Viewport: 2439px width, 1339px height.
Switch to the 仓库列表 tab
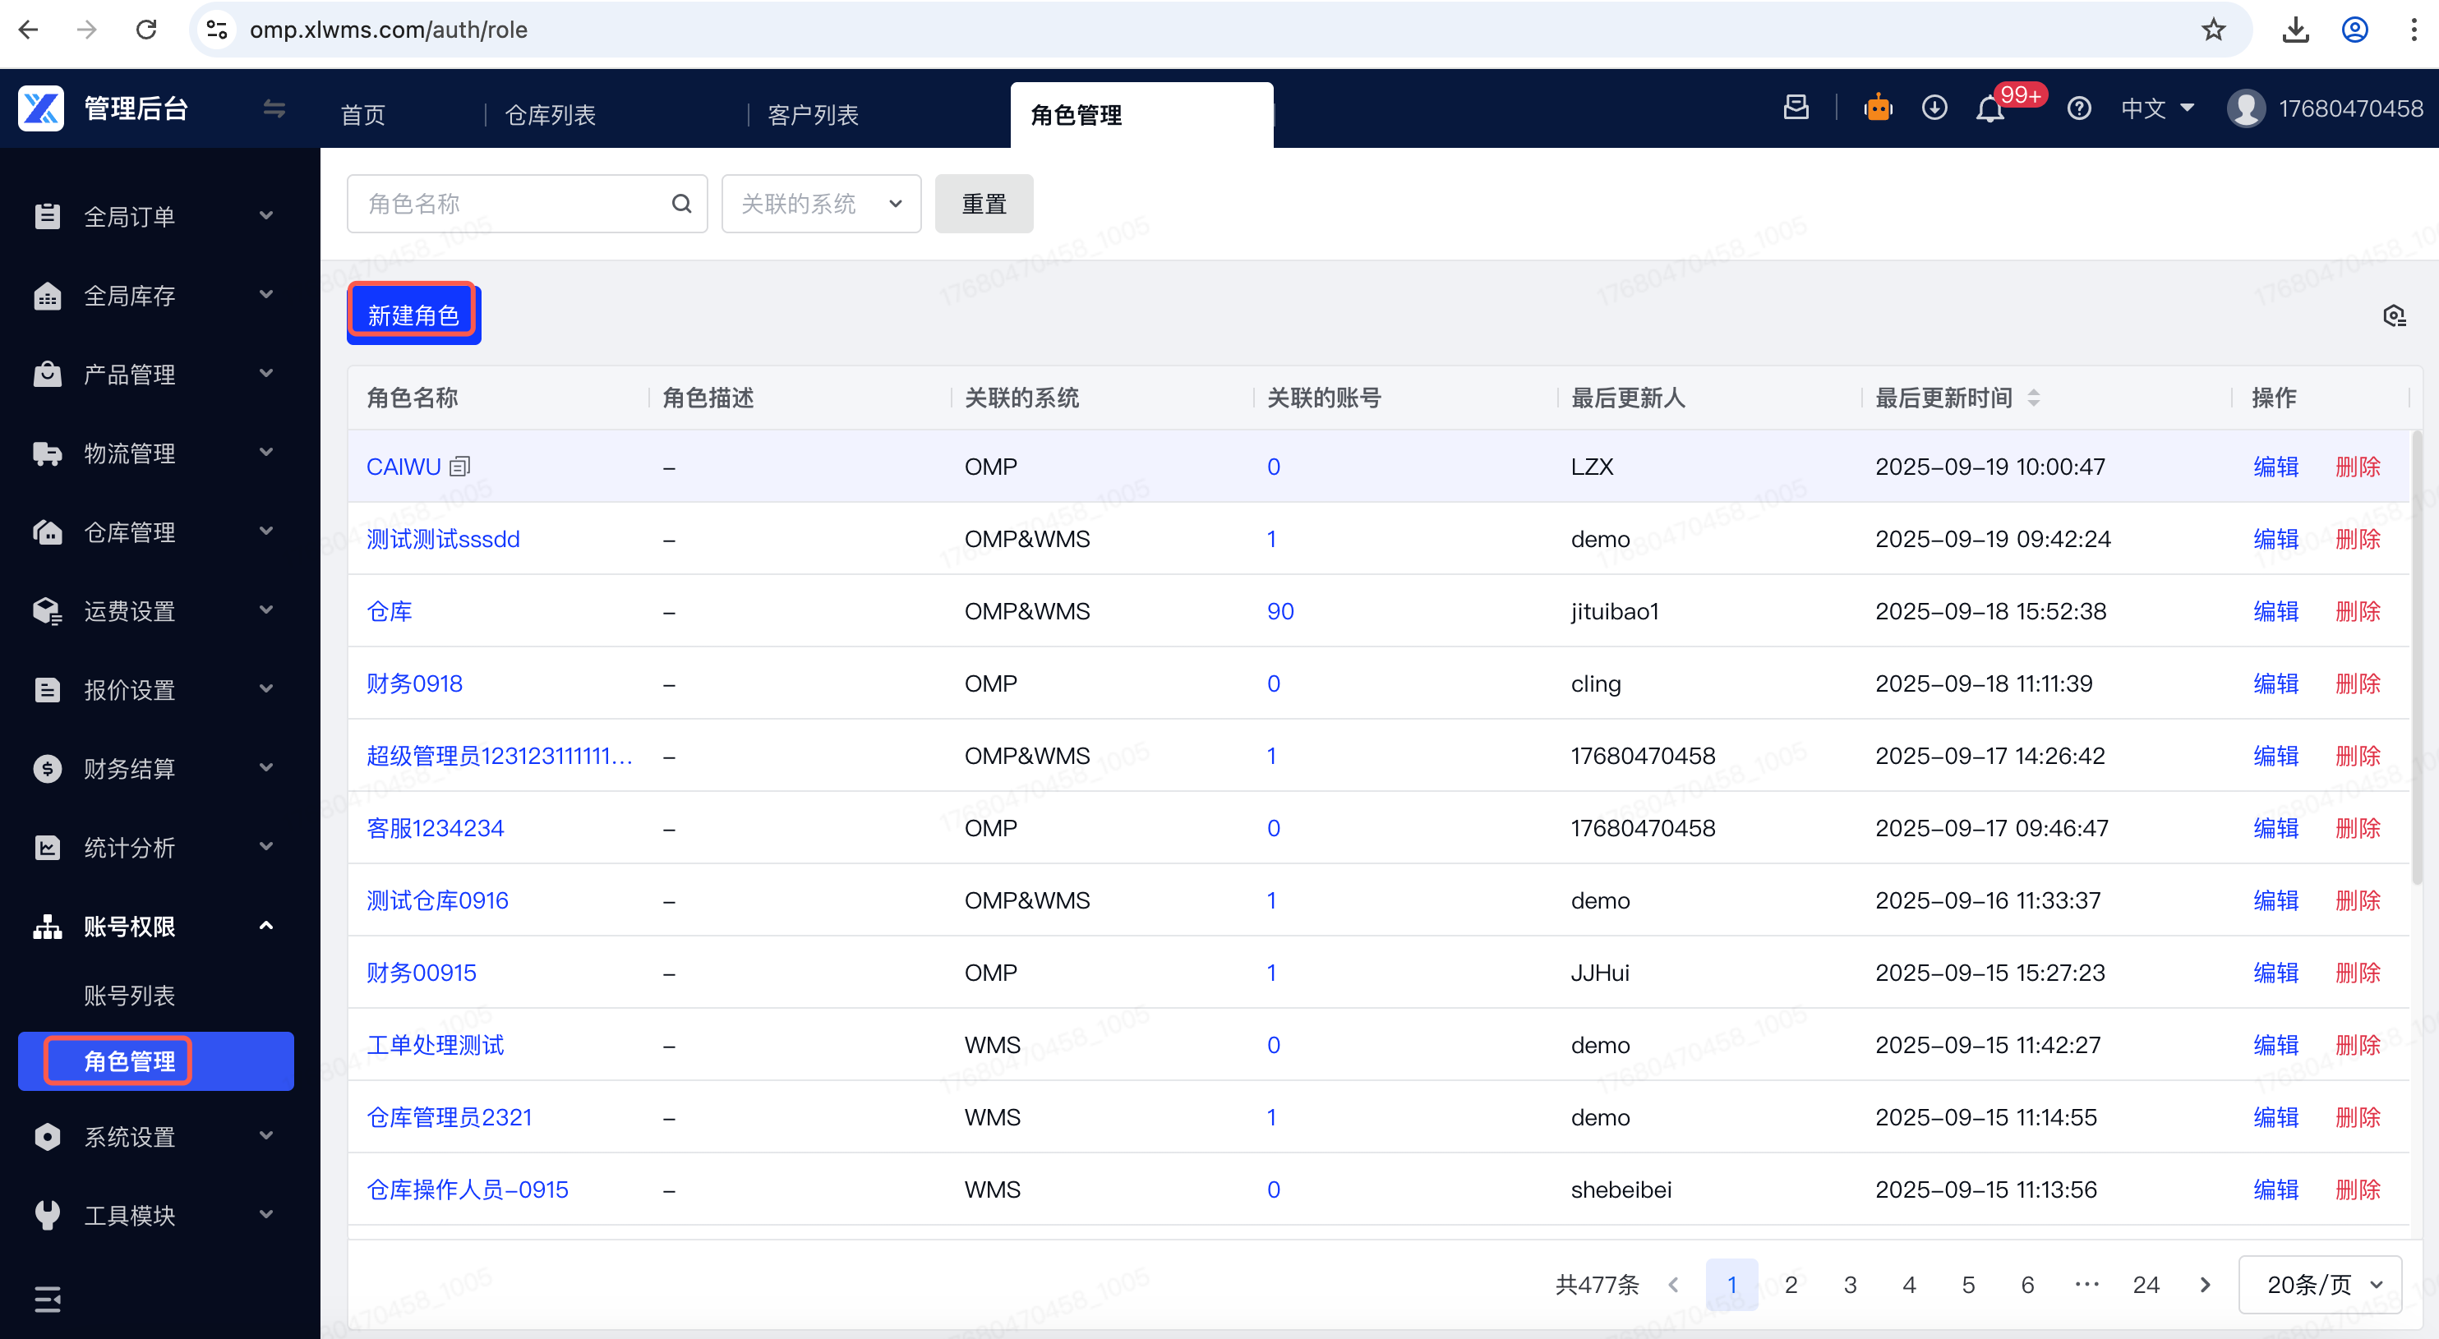pyautogui.click(x=550, y=116)
